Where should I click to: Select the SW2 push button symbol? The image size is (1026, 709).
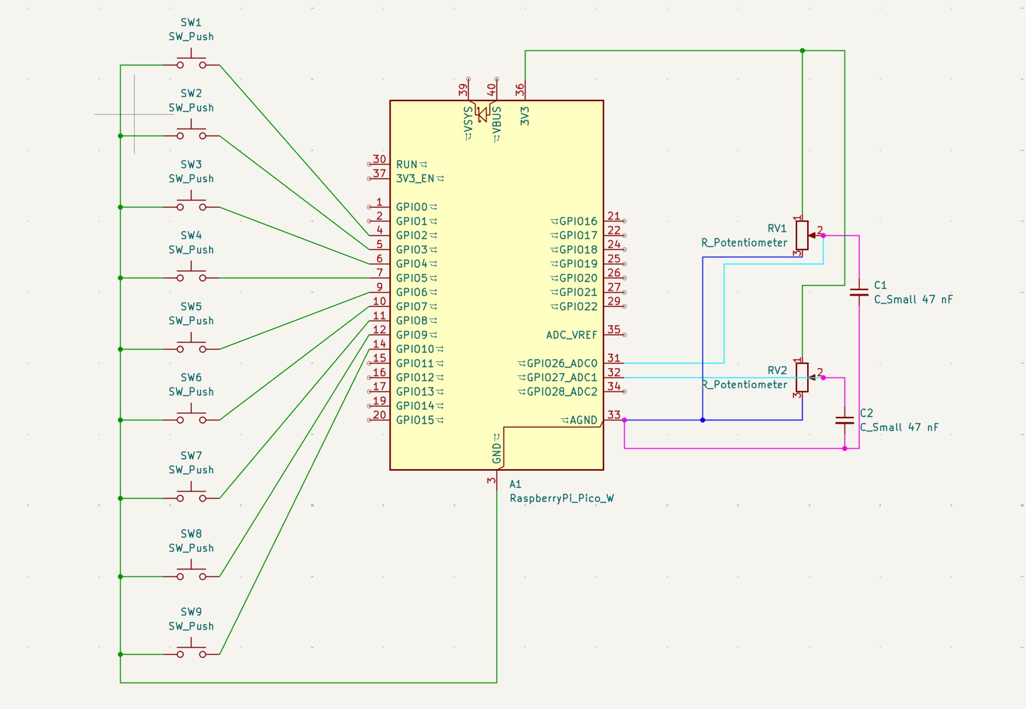tap(191, 131)
